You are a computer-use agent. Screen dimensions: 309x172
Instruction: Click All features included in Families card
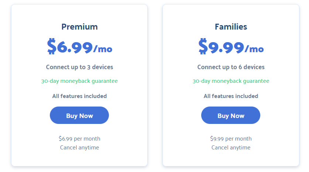231,96
